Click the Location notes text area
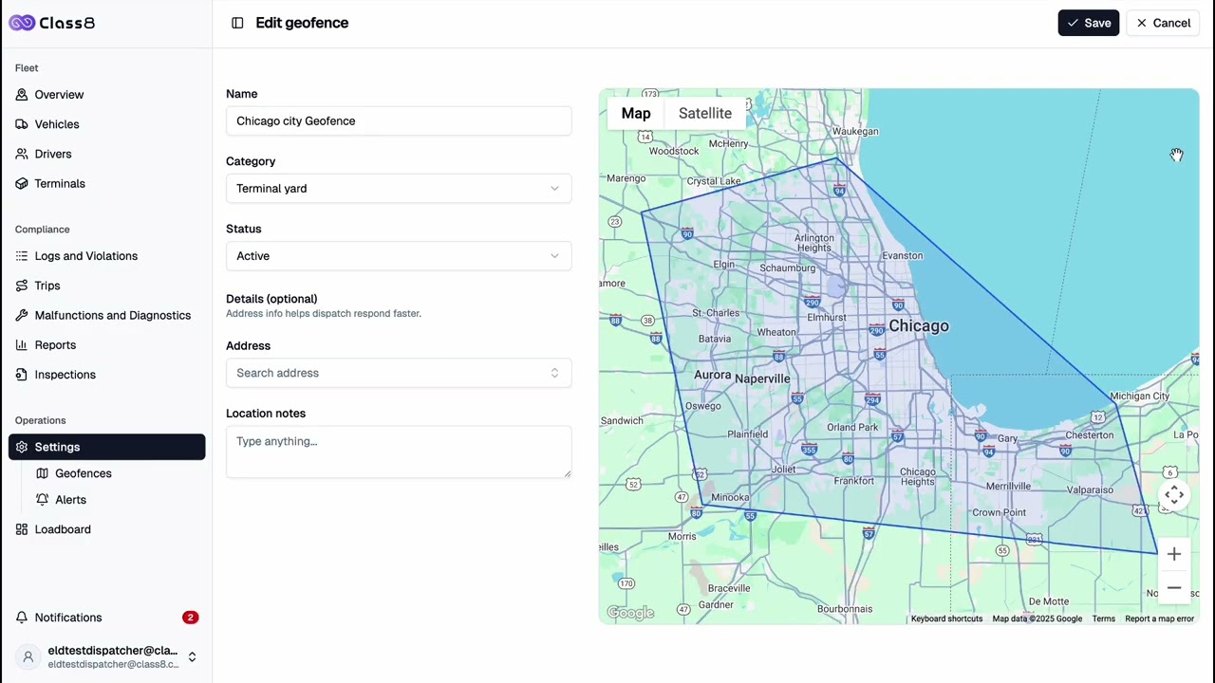Screen dimensions: 1215x683 point(399,452)
